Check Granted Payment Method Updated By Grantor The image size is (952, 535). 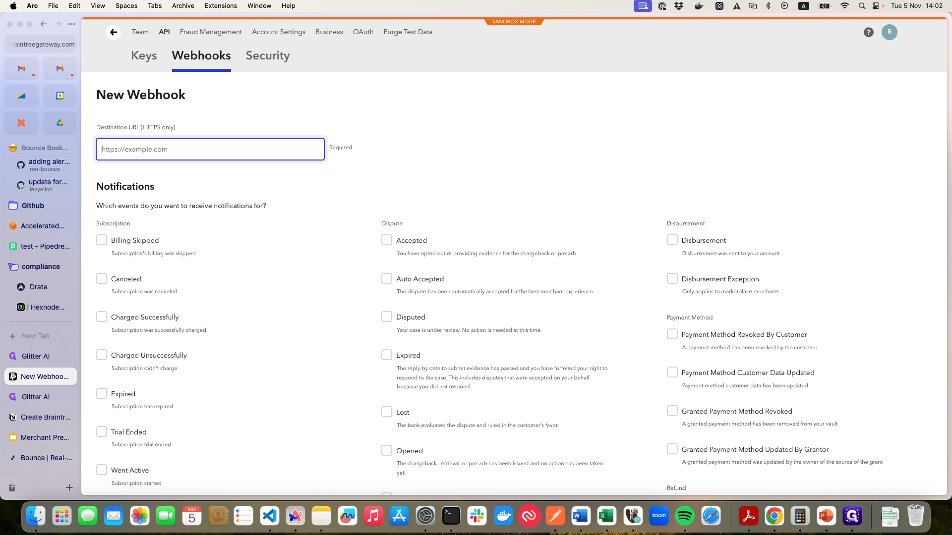pos(672,449)
